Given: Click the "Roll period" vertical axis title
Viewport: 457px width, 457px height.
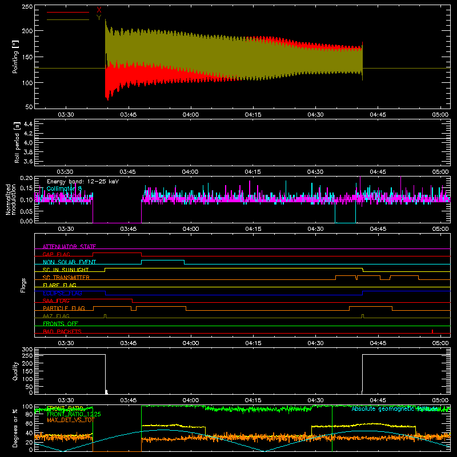Looking at the screenshot, I should (17, 142).
